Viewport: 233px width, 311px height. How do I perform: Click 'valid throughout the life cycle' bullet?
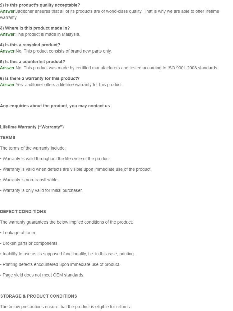56,159
